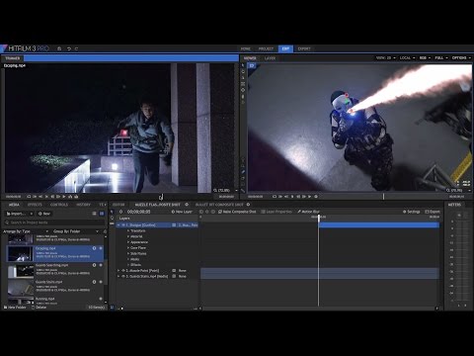
Task: Click in the Search in Project Media field
Action: 54,222
